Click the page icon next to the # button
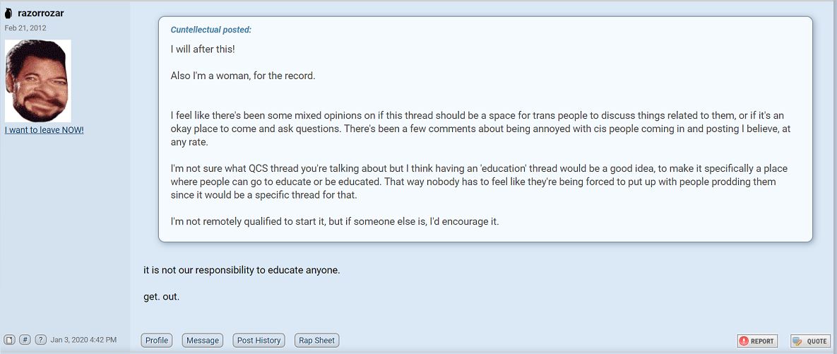Image resolution: width=837 pixels, height=354 pixels. [10, 340]
